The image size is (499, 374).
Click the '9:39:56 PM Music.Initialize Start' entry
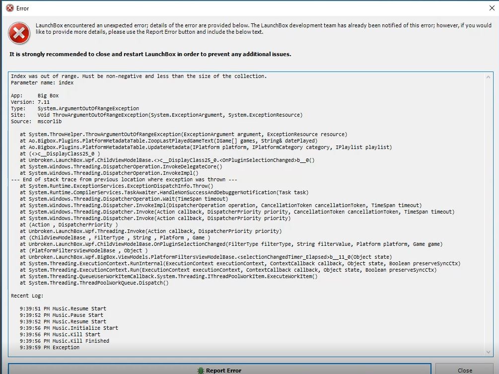point(69,328)
